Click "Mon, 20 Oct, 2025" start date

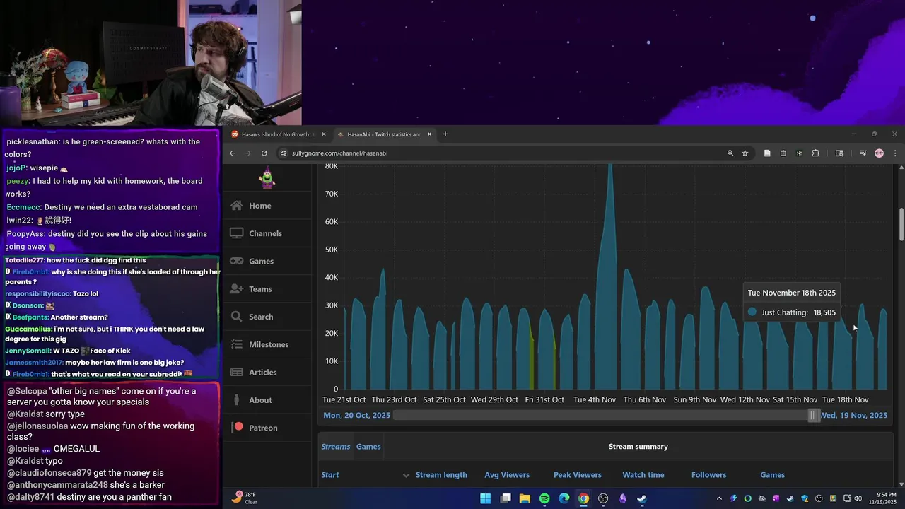tap(356, 416)
